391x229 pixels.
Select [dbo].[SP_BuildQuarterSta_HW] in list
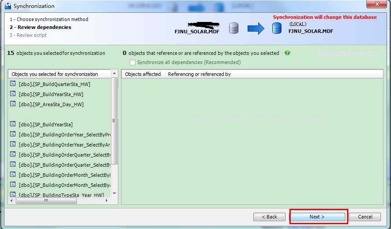(59, 84)
